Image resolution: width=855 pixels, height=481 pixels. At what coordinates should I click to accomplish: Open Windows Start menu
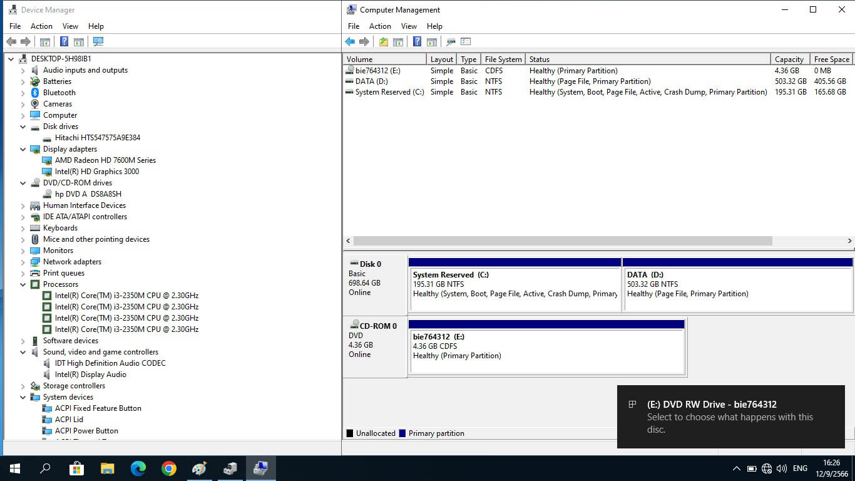15,468
